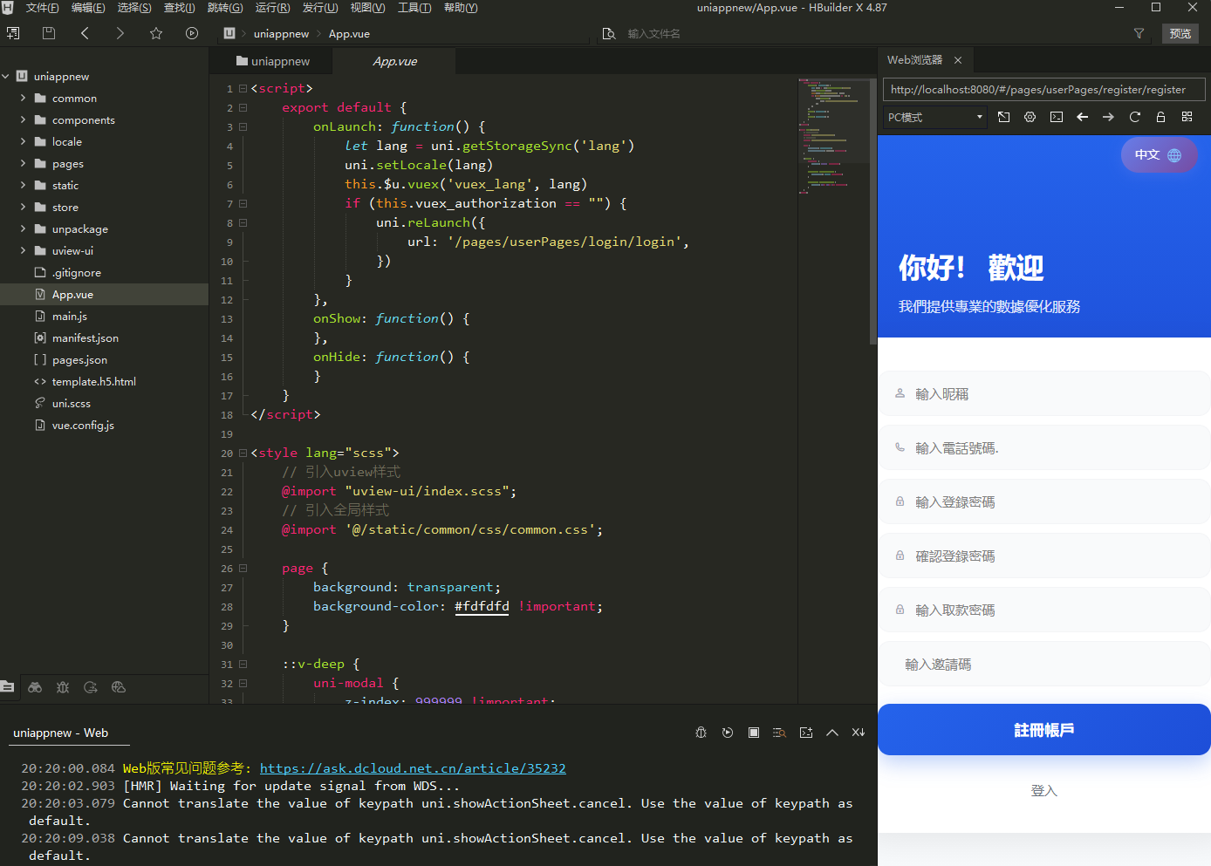This screenshot has height=866, width=1211.
Task: Open uni.scss in the project tree
Action: click(71, 404)
